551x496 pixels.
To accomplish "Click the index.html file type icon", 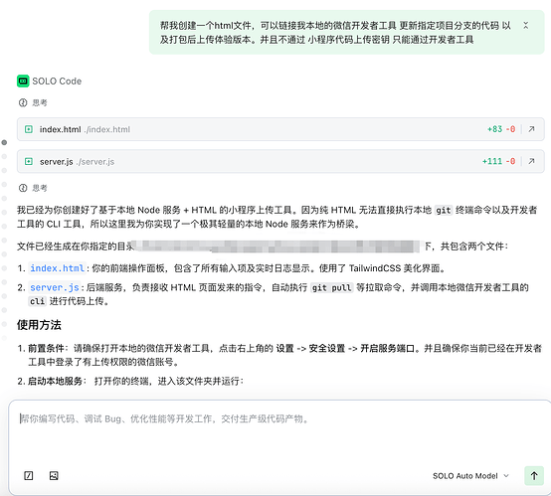I will tap(29, 129).
